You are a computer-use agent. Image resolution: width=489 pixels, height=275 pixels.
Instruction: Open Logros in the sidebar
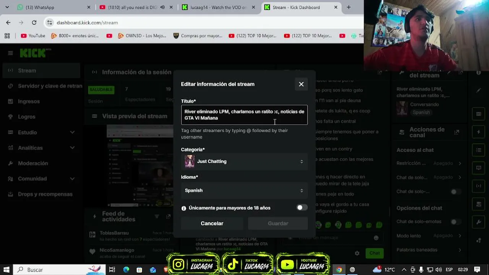coord(41,117)
